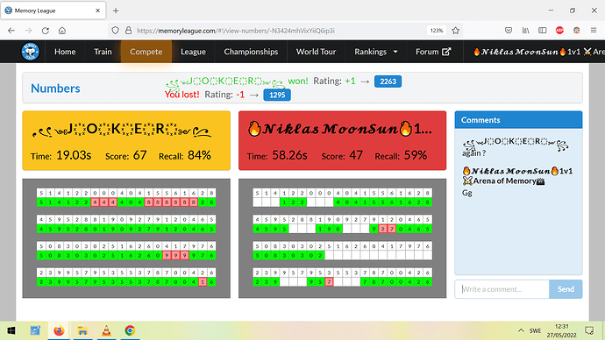The height and width of the screenshot is (340, 605).
Task: Click the Numbers heading link
Action: (55, 89)
